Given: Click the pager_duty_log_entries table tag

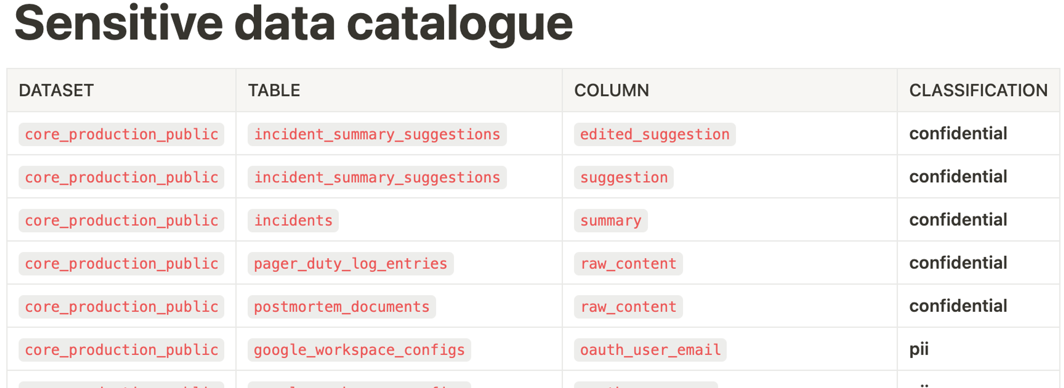Looking at the screenshot, I should point(350,264).
